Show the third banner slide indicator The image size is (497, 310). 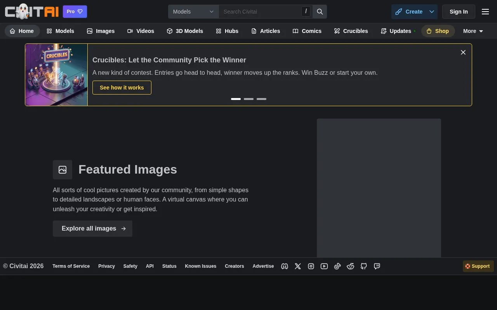click(261, 99)
